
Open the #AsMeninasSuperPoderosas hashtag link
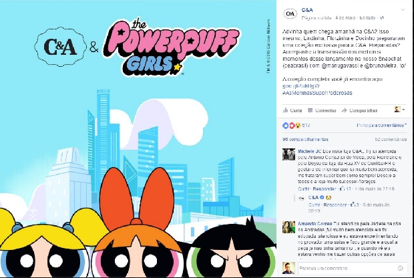click(317, 93)
